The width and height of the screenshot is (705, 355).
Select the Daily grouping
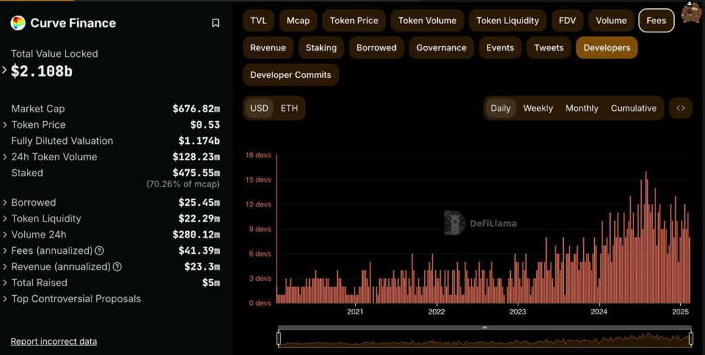point(501,108)
